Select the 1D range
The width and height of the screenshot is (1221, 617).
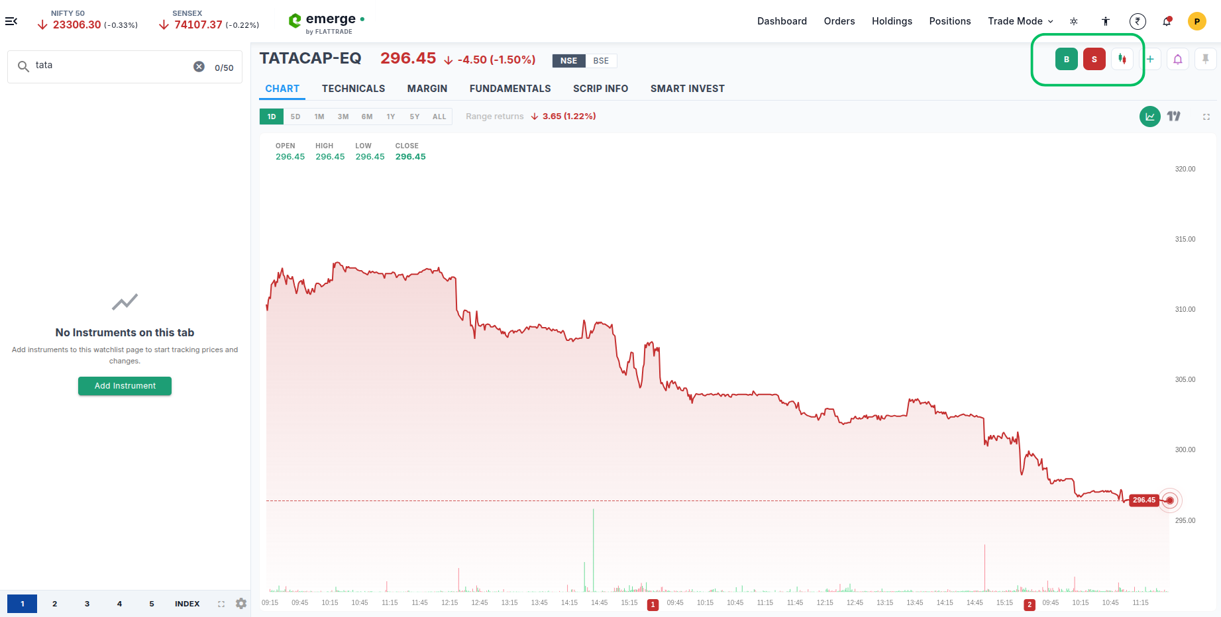[272, 117]
